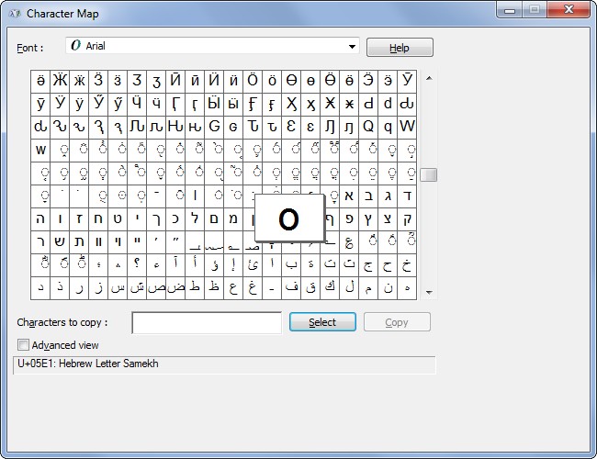Select the lowercase q character
Viewport: 597px width, 459px height.
pyautogui.click(x=388, y=127)
